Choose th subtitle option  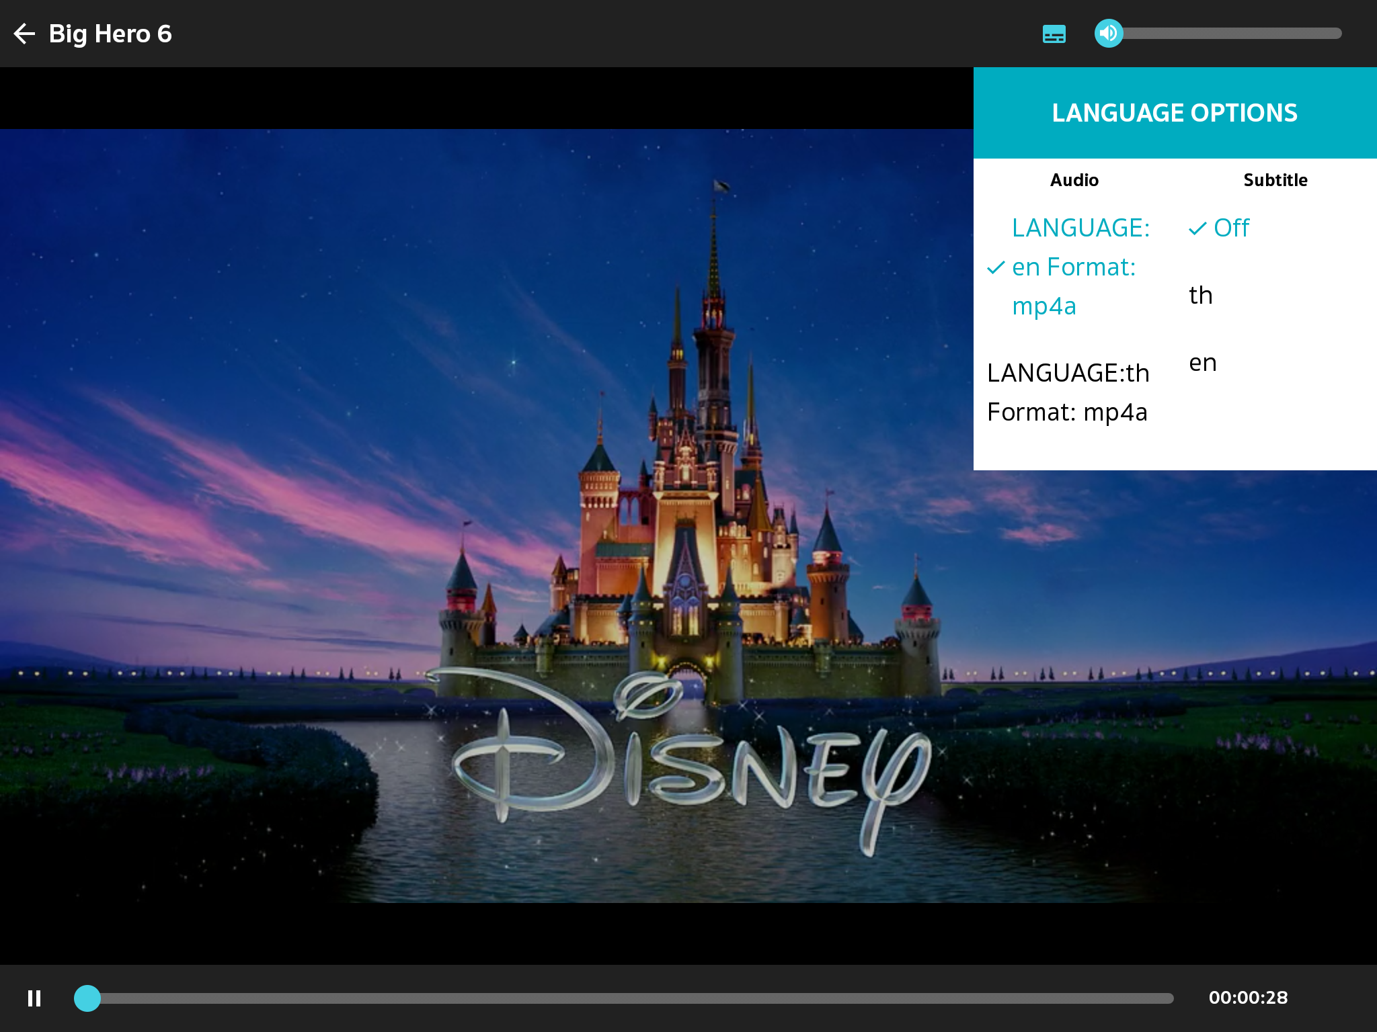click(1201, 295)
